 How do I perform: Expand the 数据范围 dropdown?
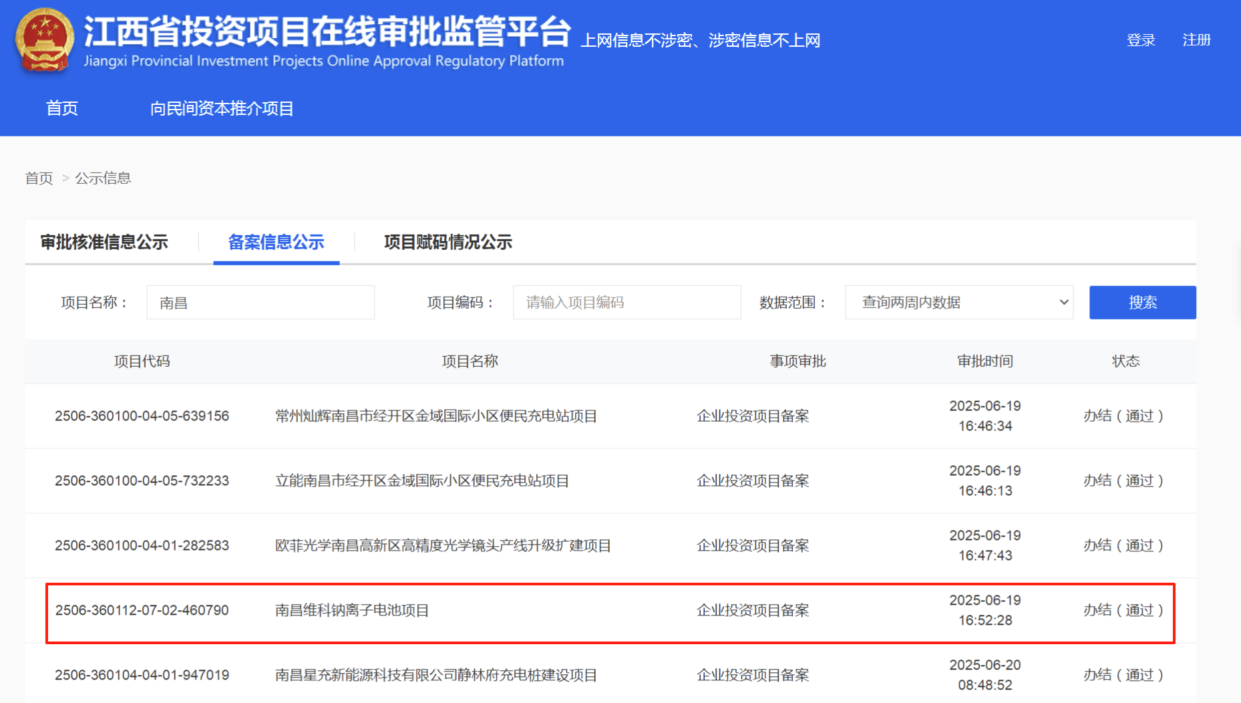click(959, 303)
